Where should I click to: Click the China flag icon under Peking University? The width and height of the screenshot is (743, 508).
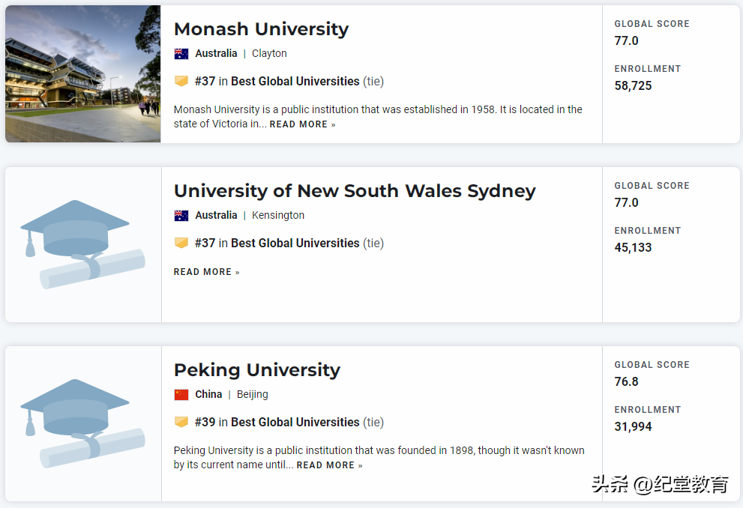[181, 395]
